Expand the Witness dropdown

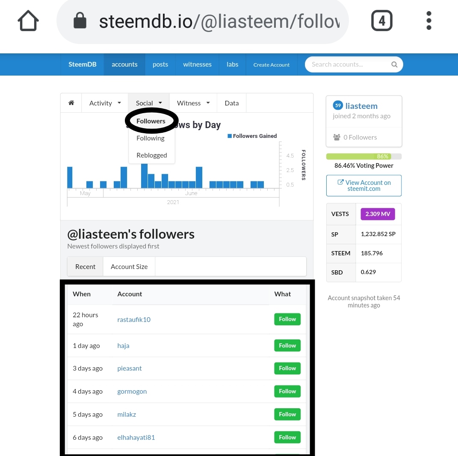193,103
